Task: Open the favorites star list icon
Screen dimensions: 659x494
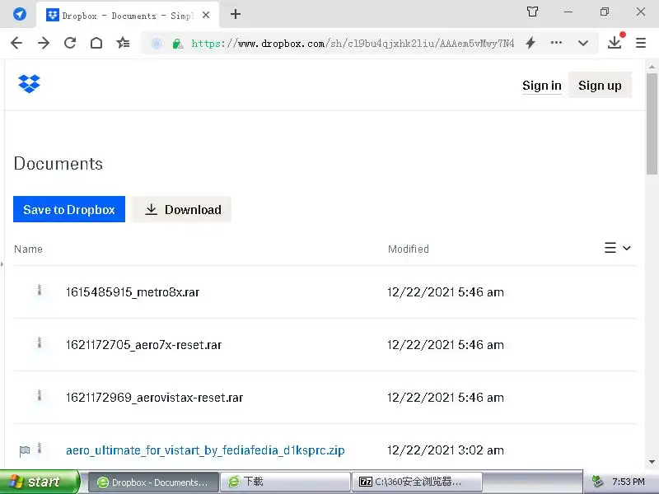Action: [123, 43]
